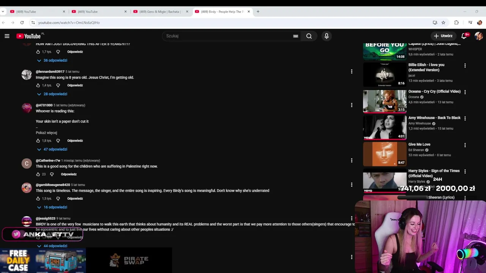Like the comment by @Catherine-r7w
The width and height of the screenshot is (486, 273).
click(x=38, y=174)
